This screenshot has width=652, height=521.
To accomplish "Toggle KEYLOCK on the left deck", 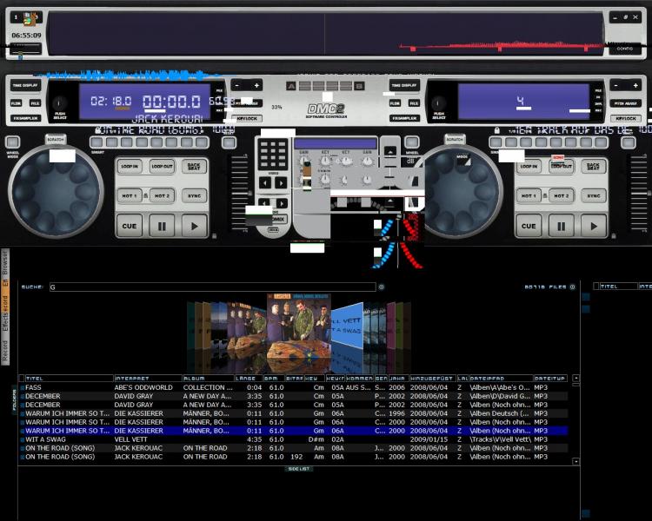I will 247,118.
